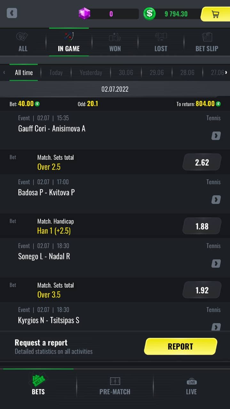Image resolution: width=230 pixels, height=409 pixels.
Task: Open the Live section
Action: (191, 385)
